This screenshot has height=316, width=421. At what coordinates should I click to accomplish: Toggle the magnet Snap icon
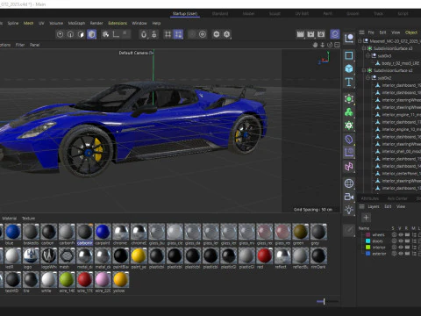[144, 34]
